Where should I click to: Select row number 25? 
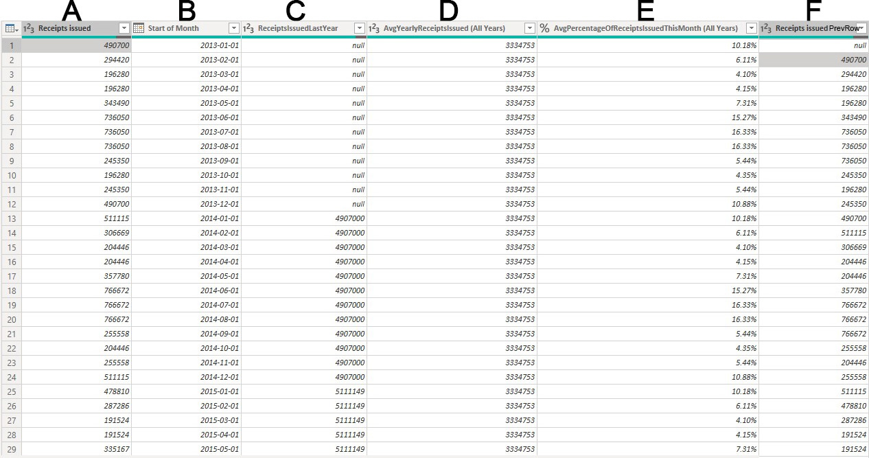click(11, 391)
